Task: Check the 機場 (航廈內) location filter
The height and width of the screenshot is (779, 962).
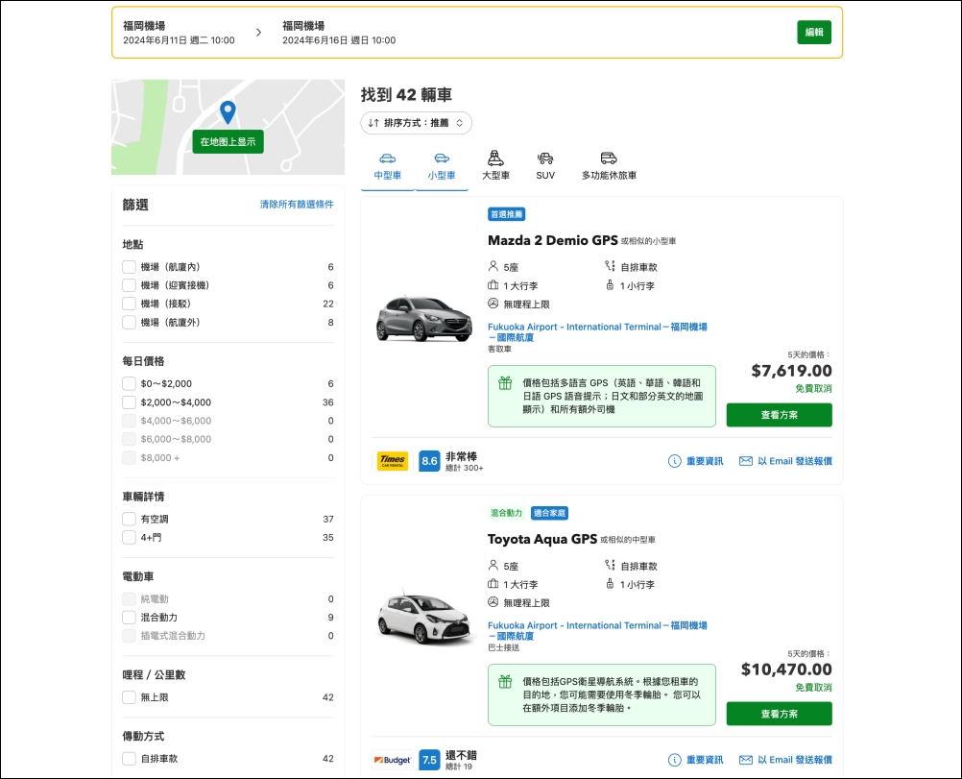Action: pyautogui.click(x=129, y=267)
